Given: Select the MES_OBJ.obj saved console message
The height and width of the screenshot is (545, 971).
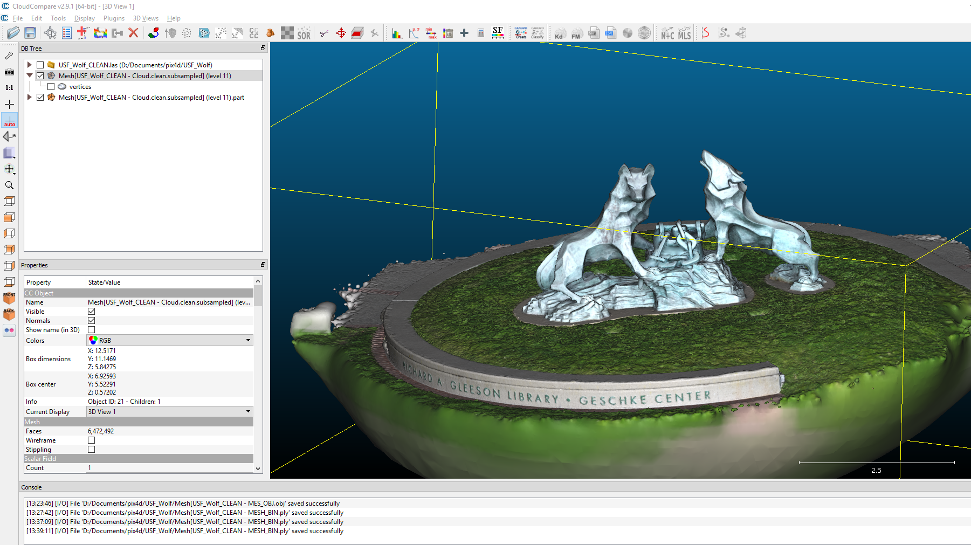Looking at the screenshot, I should [183, 503].
